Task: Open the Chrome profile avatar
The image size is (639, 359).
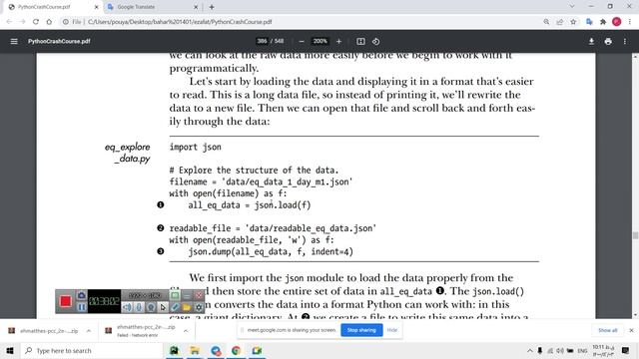Action: coord(617,22)
